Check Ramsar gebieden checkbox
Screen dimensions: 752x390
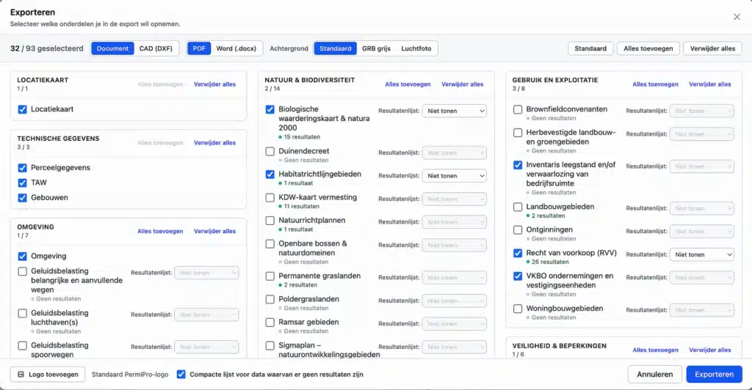coord(270,323)
